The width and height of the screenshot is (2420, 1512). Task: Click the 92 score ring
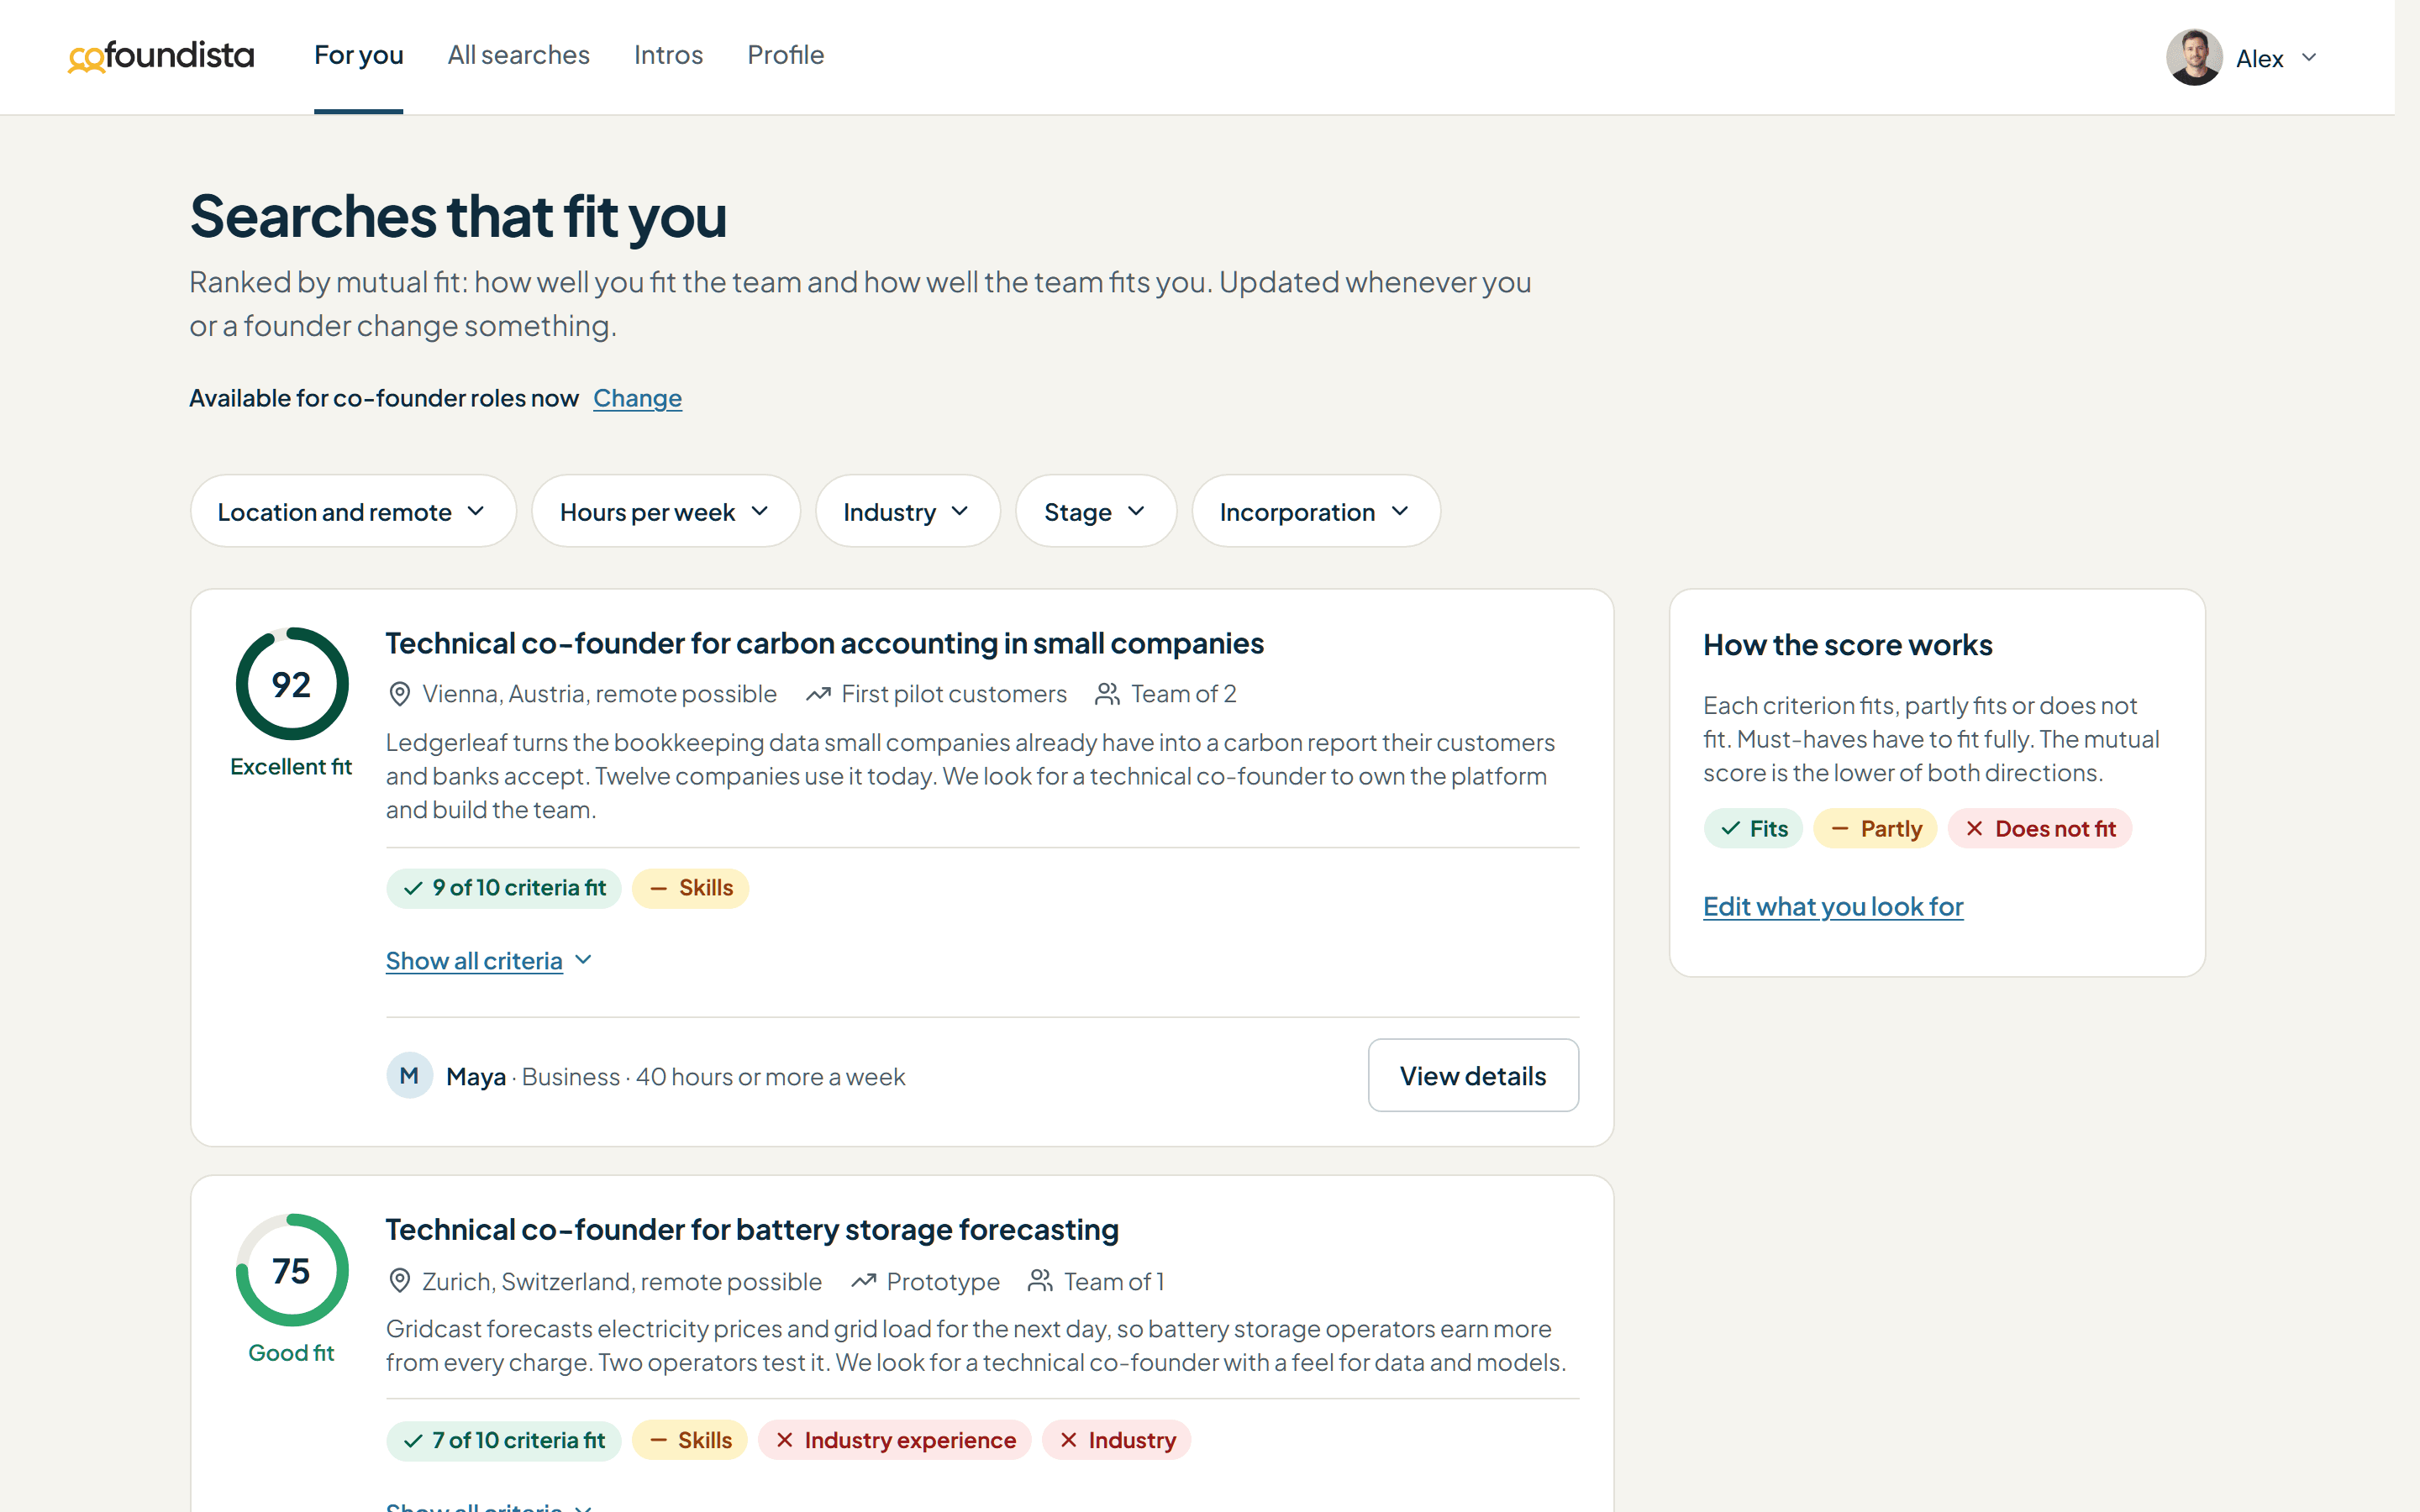[x=291, y=684]
